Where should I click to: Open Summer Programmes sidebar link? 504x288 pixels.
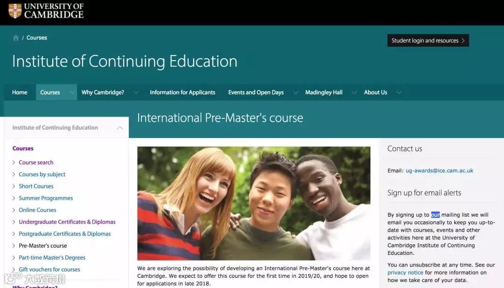click(46, 198)
